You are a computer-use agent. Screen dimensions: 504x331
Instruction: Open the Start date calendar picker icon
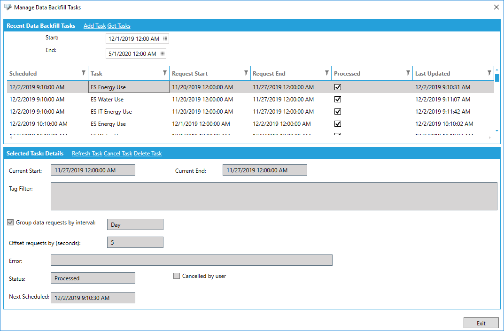tap(165, 39)
